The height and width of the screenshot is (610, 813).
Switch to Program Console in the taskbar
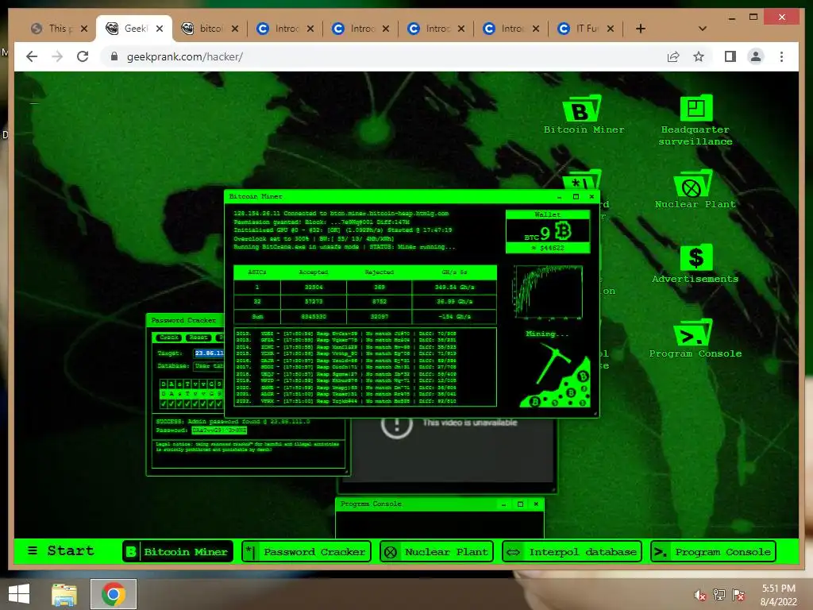pos(713,551)
